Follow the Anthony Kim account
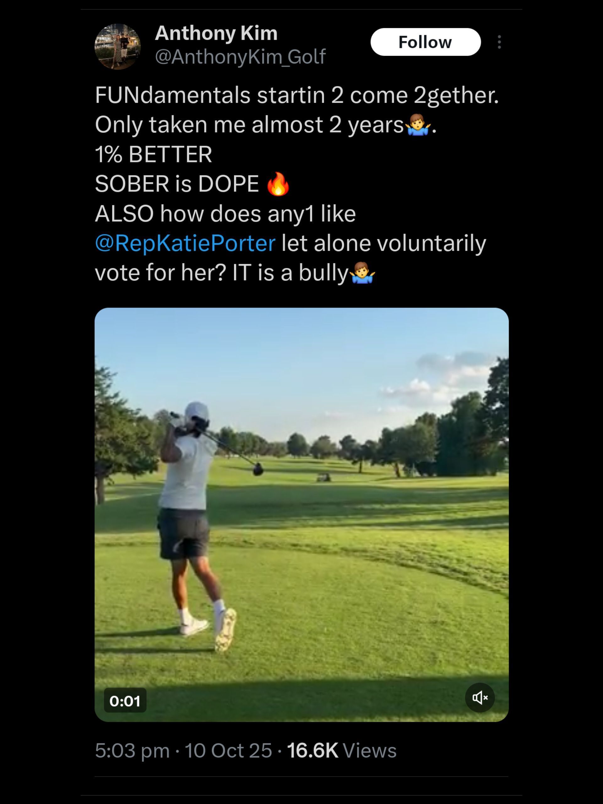Screen dimensions: 603x804 (x=425, y=42)
